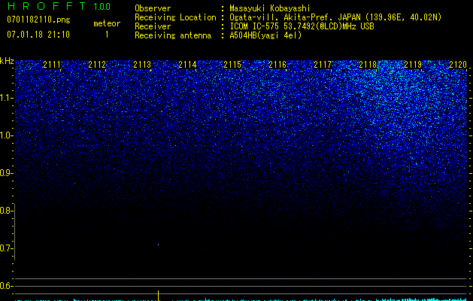Click the yellow meteor marker on the bottom strip
The height and width of the screenshot is (301, 473).
[159, 295]
